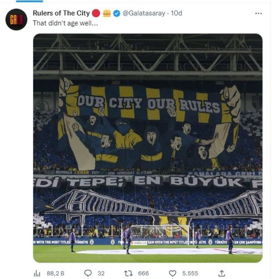The height and width of the screenshot is (279, 272).
Task: Click the red circle emoji in the name
Action: 96,13
